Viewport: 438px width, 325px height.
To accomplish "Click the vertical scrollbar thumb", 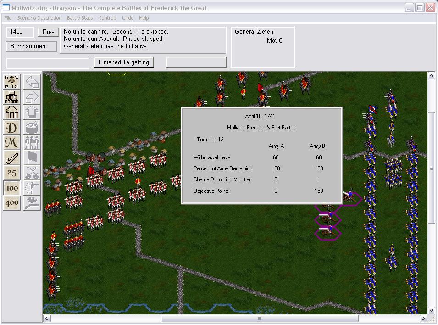I will click(431, 168).
